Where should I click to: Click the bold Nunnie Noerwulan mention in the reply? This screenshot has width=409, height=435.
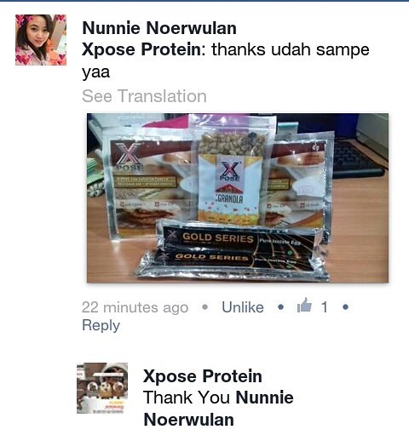[218, 409]
